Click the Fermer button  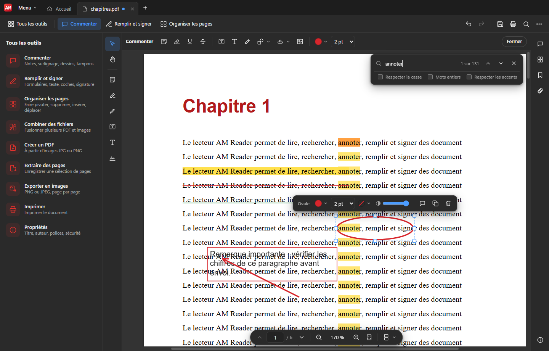click(x=514, y=42)
